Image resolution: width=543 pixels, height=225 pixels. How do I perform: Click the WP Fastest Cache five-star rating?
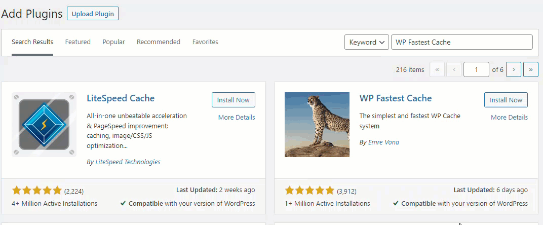[309, 191]
